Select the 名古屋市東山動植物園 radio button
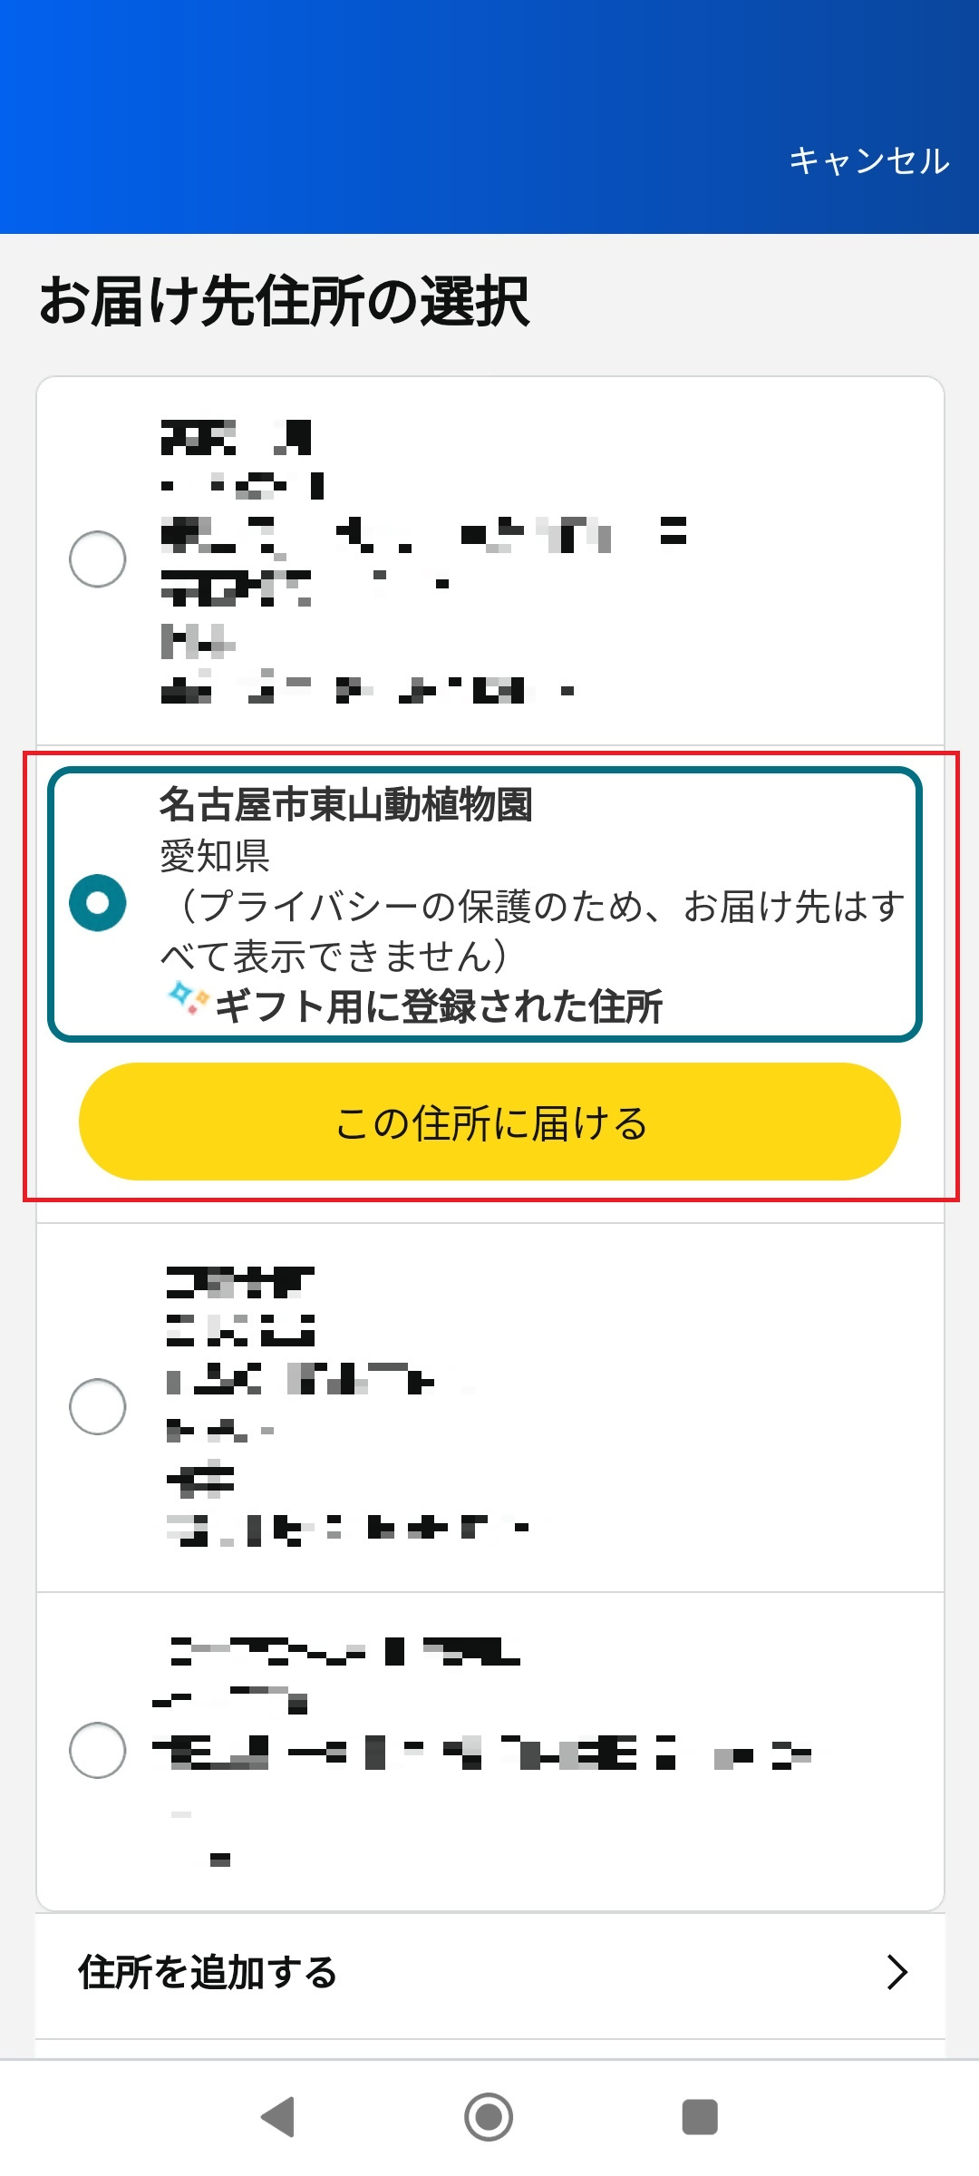This screenshot has height=2176, width=979. tap(98, 903)
